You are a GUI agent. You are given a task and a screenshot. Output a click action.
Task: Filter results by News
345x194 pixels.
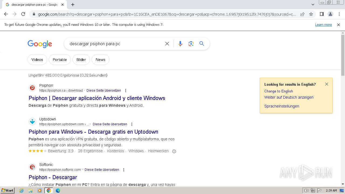(101, 60)
